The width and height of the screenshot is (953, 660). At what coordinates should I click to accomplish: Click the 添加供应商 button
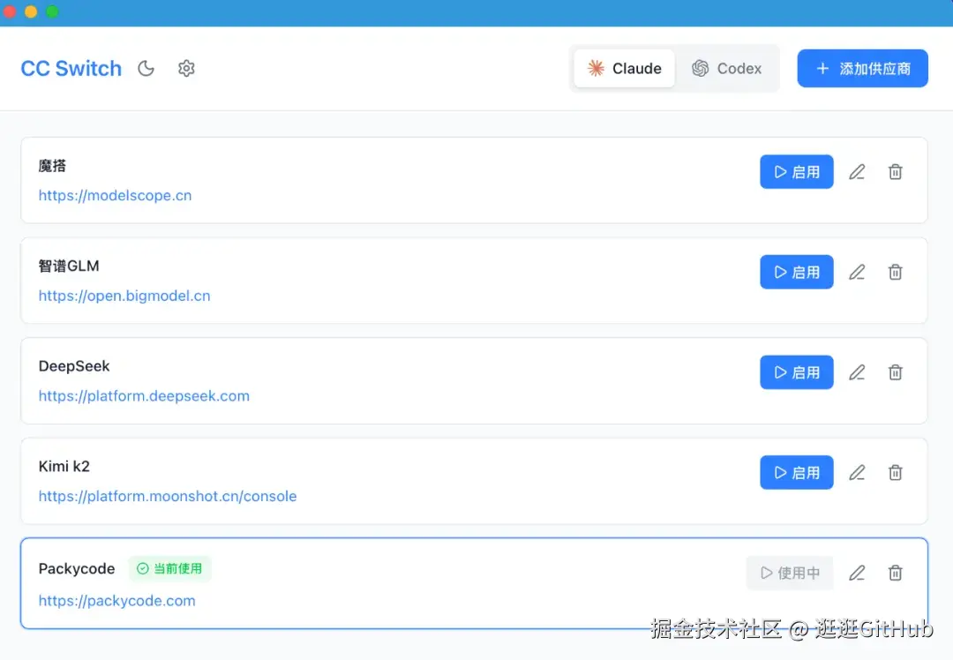[x=862, y=68]
